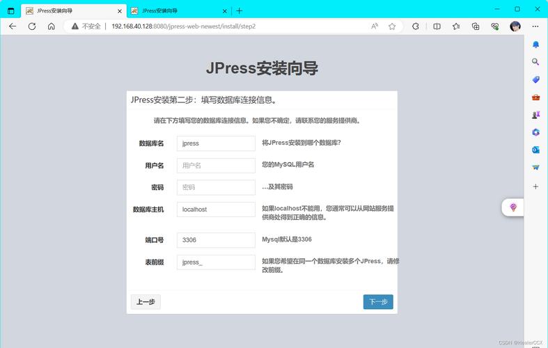
Task: Focus the 表前缀 jpress_ field
Action: (x=216, y=262)
